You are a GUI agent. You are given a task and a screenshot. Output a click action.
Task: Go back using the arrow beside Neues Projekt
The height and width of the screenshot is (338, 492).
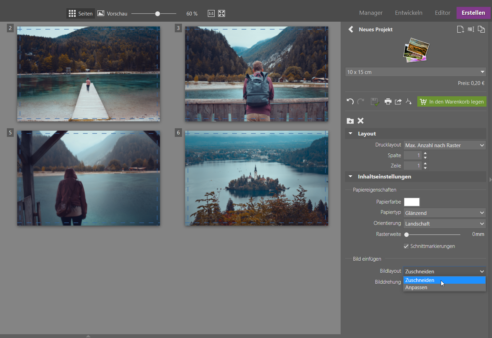[351, 29]
